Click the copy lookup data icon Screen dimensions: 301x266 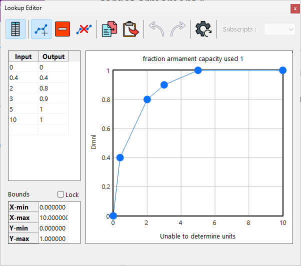click(109, 29)
